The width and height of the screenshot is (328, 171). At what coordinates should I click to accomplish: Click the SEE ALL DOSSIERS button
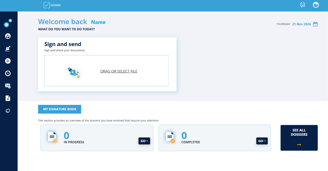coord(299,138)
